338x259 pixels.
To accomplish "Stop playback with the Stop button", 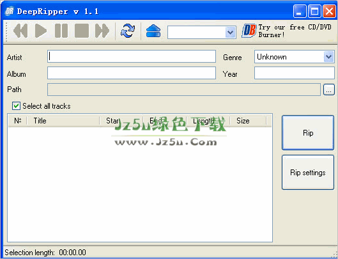I will (x=82, y=31).
